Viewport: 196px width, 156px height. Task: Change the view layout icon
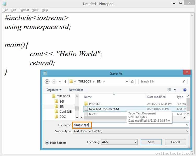169,90
